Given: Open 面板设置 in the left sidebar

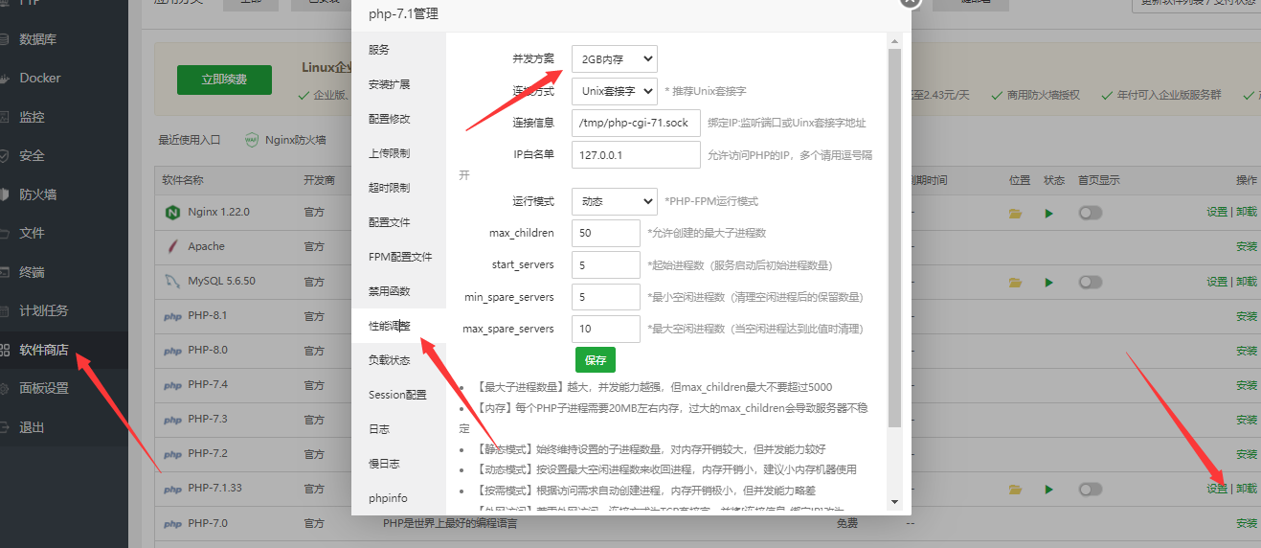Looking at the screenshot, I should coord(44,388).
